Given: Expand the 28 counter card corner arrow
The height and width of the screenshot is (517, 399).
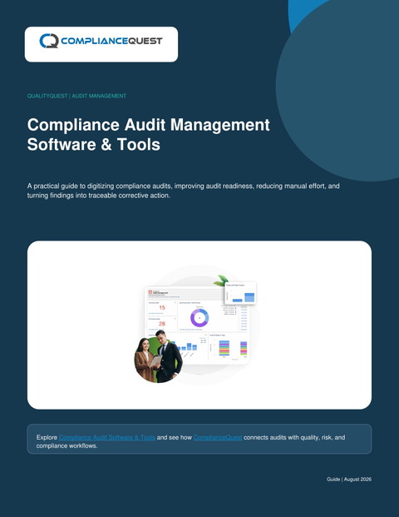Looking at the screenshot, I should pos(175,319).
